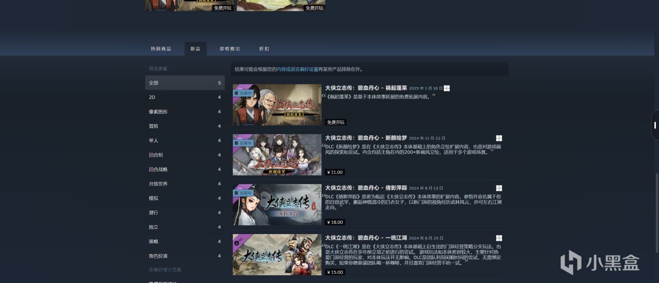This screenshot has height=283, width=659.
Task: Click the ¥ 11.00 price tag
Action: coord(335,172)
